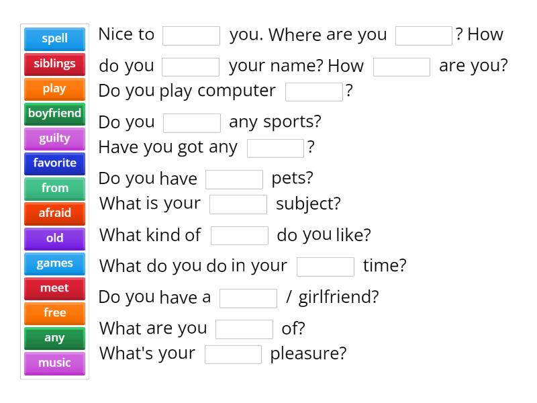
Task: Select the 'favorite' word tile
Action: [x=54, y=163]
